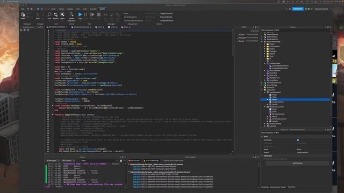
Task: Switch to the MODEL ribbon tab
Action: 61,9
